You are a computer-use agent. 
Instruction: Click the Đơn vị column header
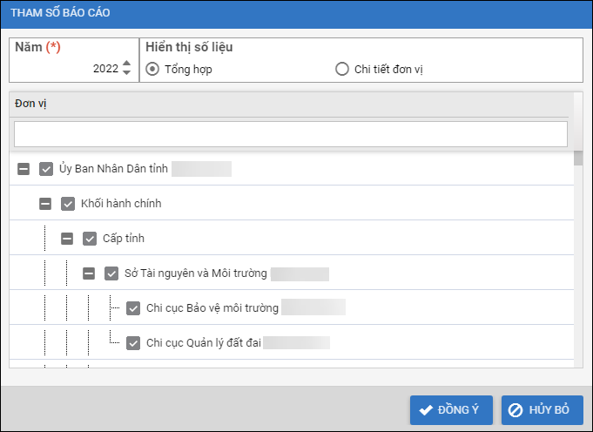tap(290, 104)
